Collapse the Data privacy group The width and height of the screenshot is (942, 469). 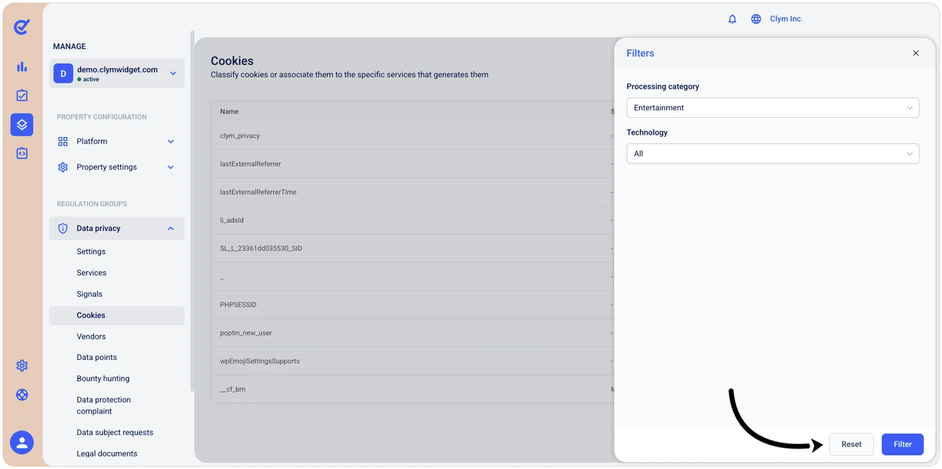point(116,228)
